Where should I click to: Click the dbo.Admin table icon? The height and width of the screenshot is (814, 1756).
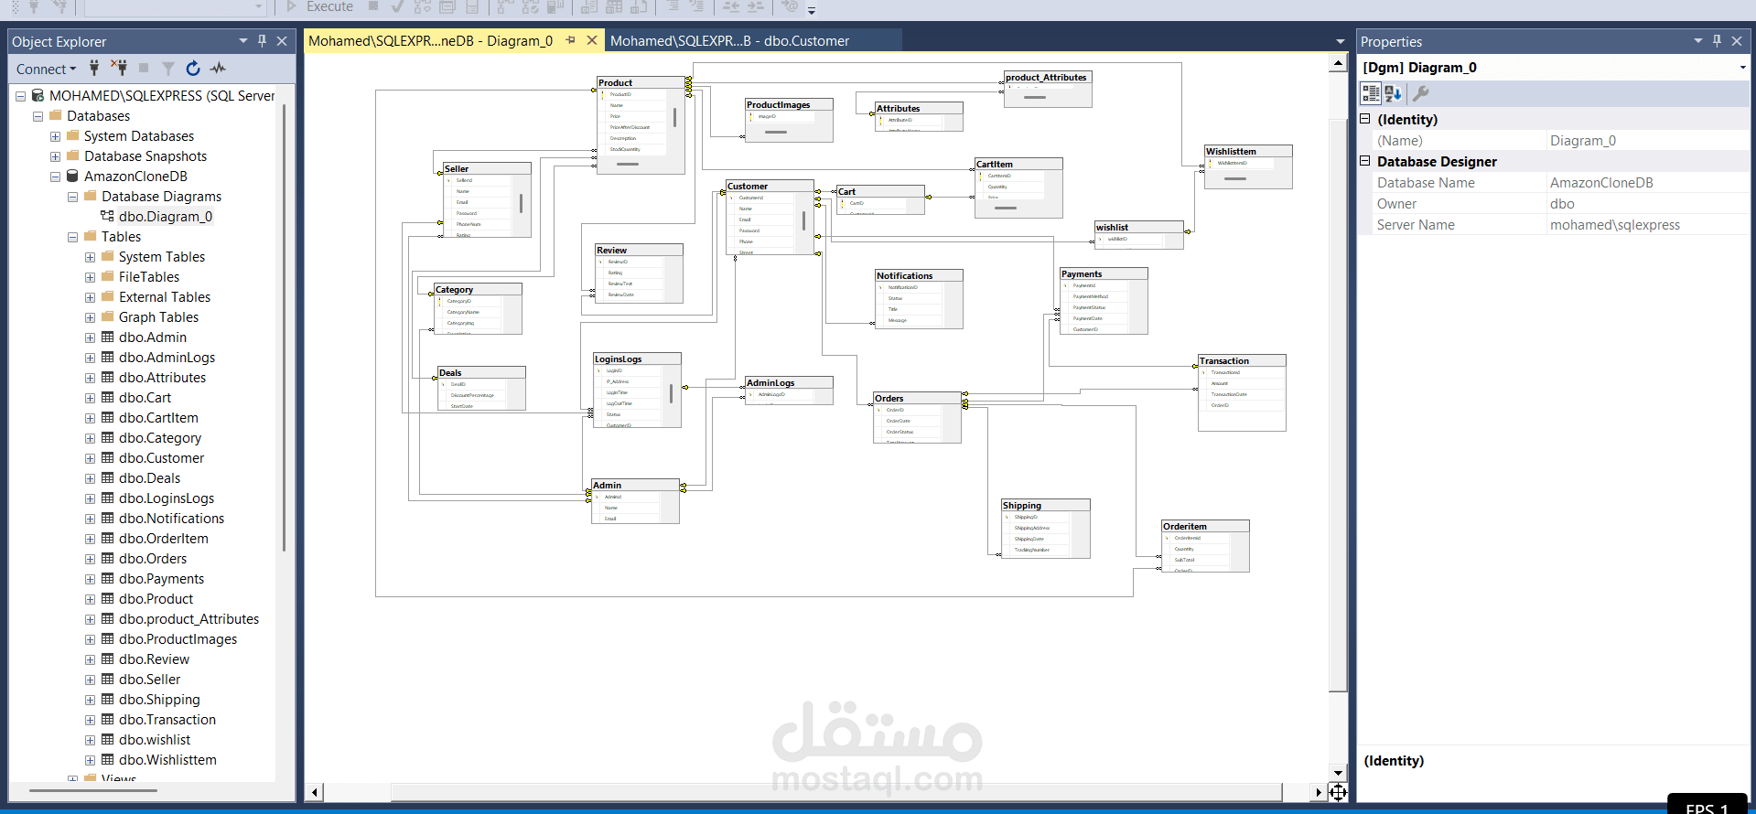click(x=107, y=337)
